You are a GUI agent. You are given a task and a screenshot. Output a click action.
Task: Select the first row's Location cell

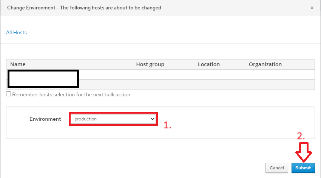coord(219,75)
